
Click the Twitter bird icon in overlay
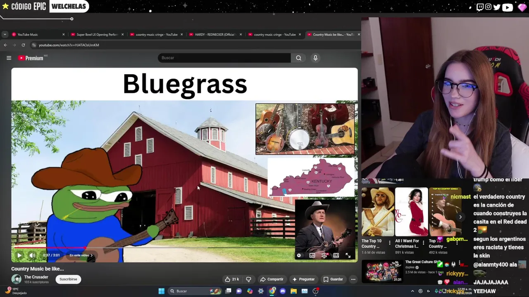pos(497,7)
